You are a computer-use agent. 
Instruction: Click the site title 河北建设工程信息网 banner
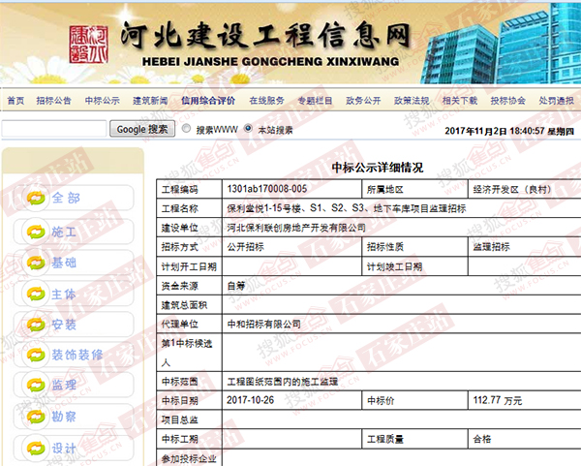265,37
